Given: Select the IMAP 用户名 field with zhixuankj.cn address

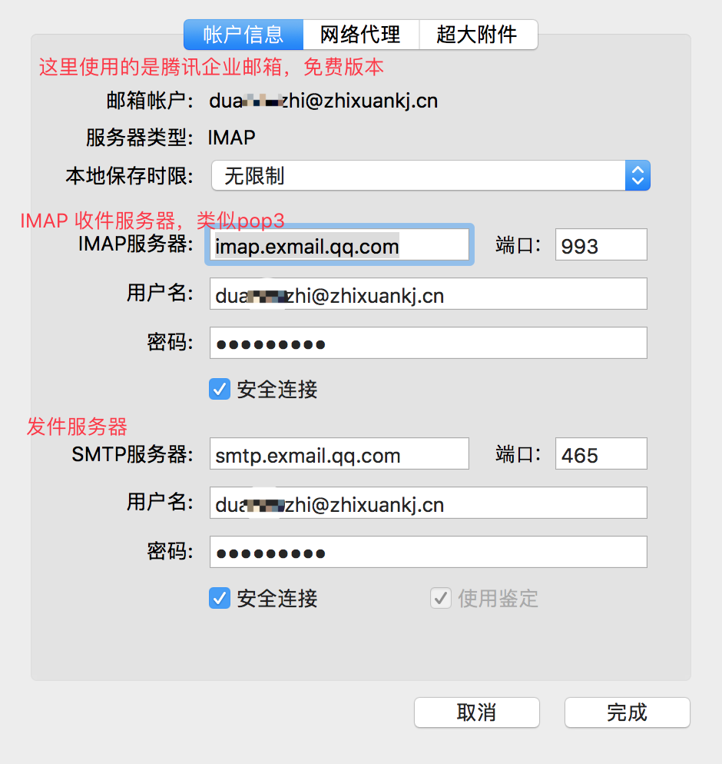Looking at the screenshot, I should 428,294.
